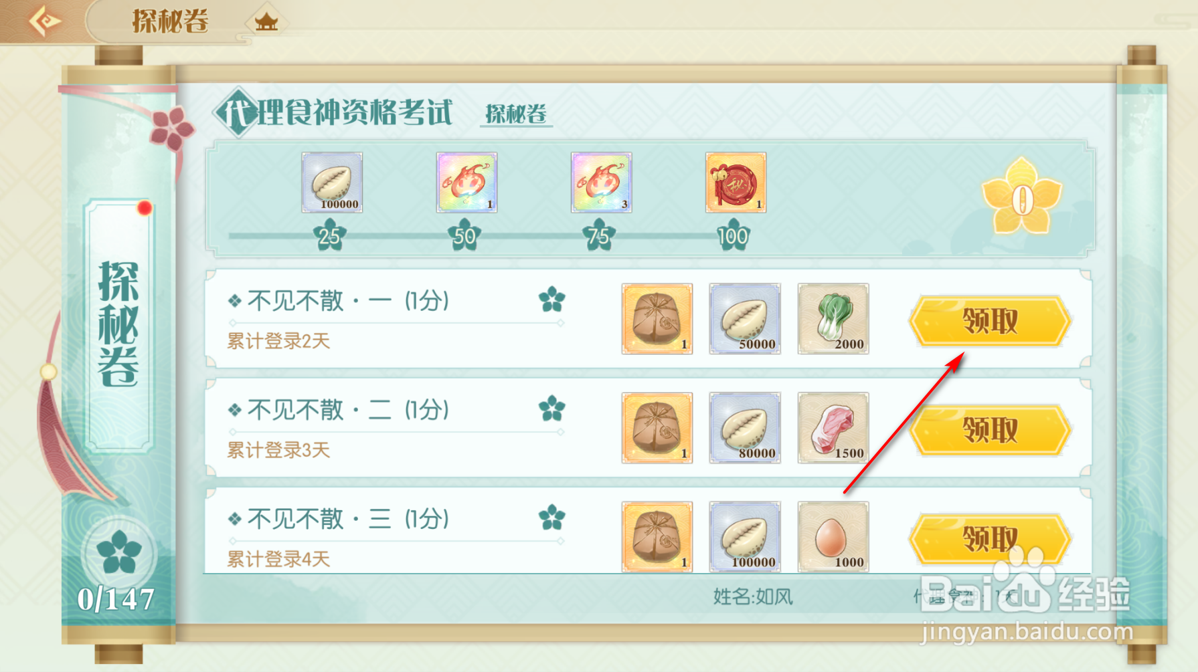1198x672 pixels.
Task: Open the home pavilion icon
Action: coord(266,22)
